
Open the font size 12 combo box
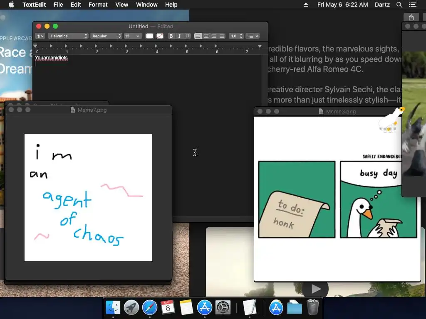132,36
